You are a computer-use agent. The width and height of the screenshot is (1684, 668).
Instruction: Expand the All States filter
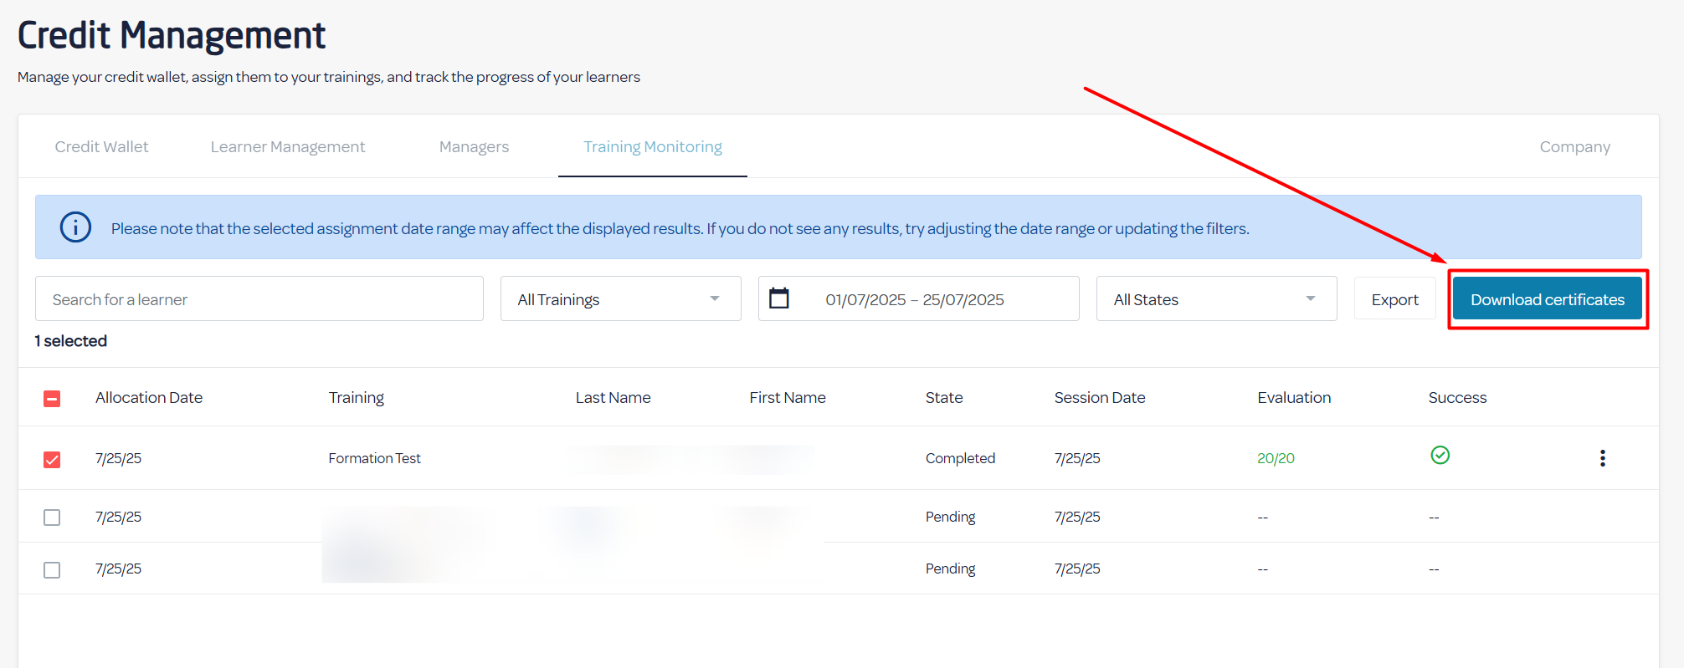point(1215,299)
